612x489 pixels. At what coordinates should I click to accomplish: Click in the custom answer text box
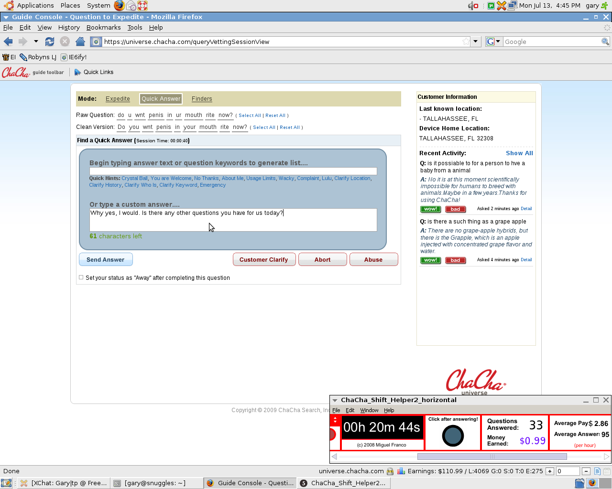233,220
